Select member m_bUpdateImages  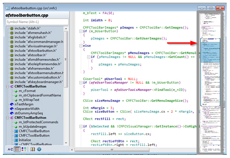pyautogui.click(x=33, y=127)
